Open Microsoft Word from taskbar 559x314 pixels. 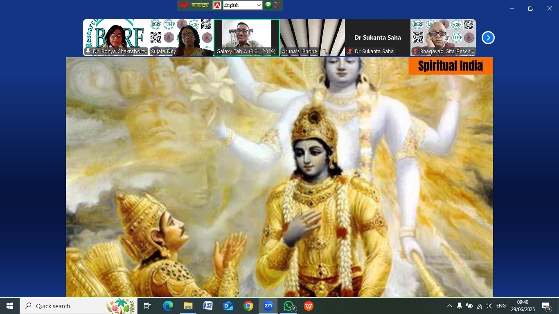[x=208, y=306]
